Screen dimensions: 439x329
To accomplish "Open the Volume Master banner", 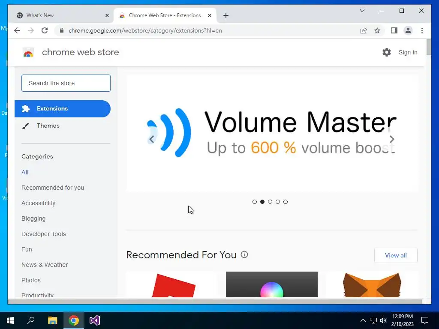I will coord(271,133).
